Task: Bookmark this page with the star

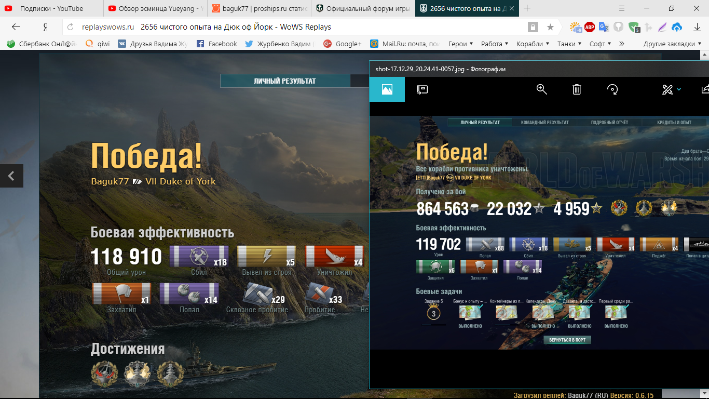Action: 550,27
